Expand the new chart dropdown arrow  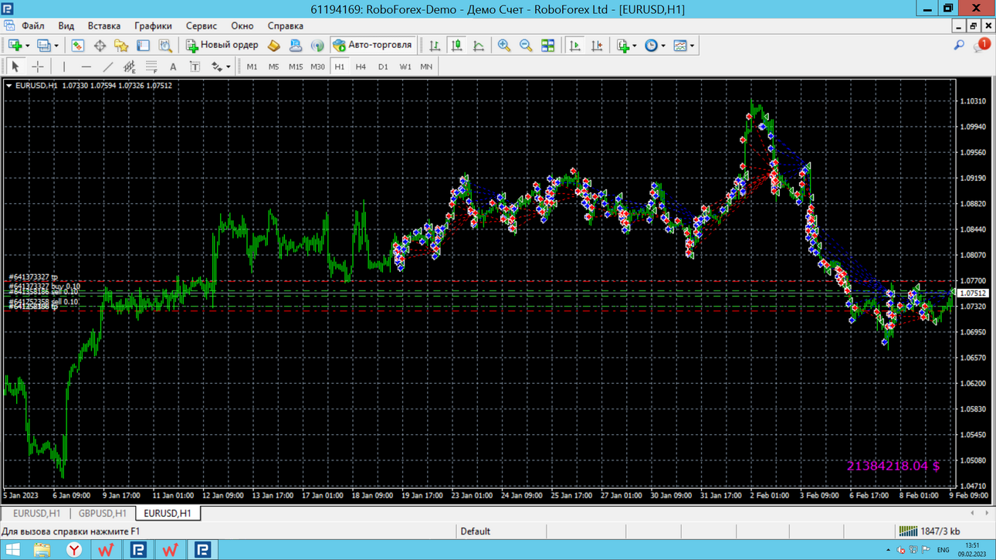click(28, 46)
